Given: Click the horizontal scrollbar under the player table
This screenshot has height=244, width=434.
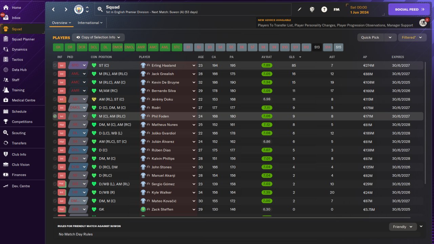Looking at the screenshot, I should [231, 218].
